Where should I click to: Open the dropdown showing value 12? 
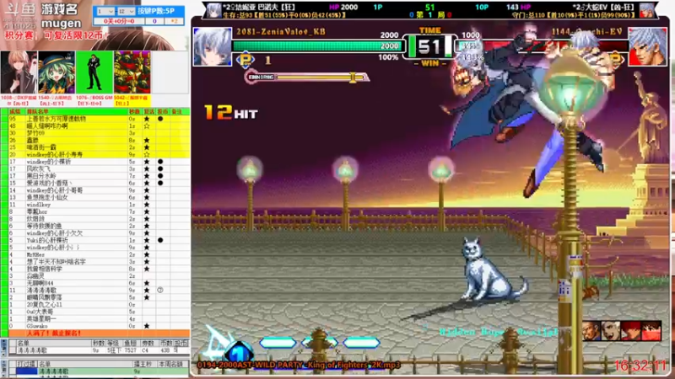pyautogui.click(x=125, y=11)
